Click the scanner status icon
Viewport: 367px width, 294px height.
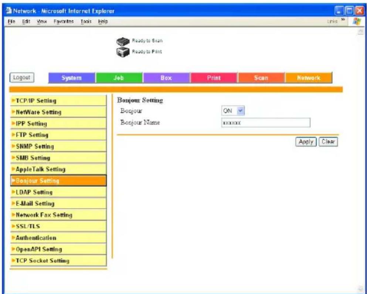click(123, 41)
